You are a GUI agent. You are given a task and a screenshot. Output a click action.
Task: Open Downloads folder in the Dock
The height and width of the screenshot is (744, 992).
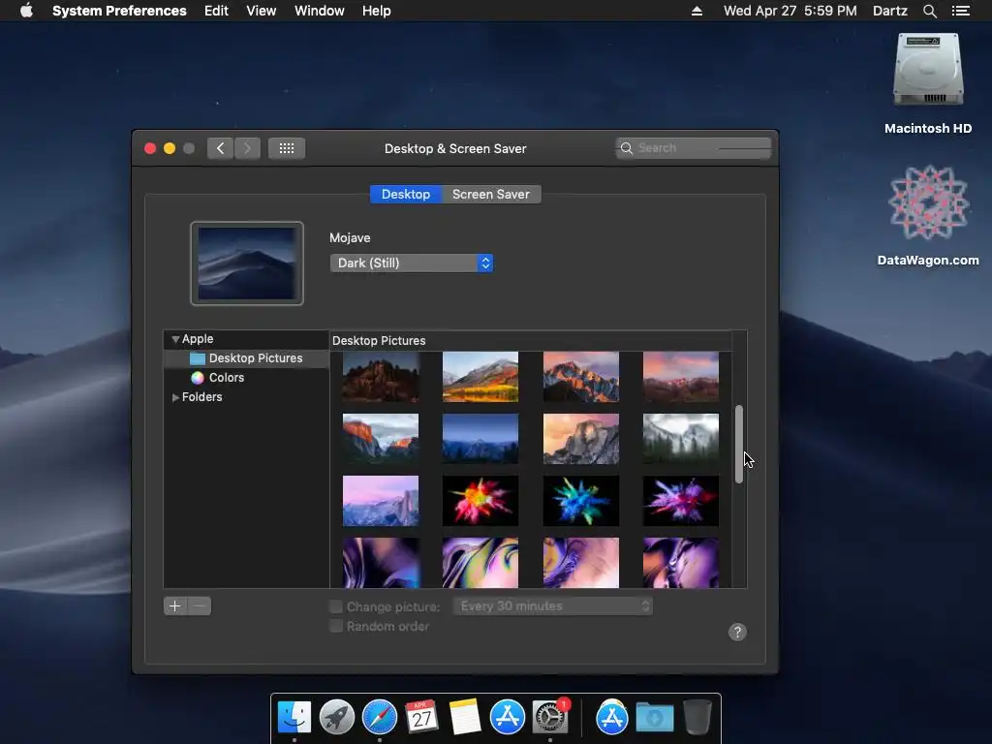[x=654, y=718]
